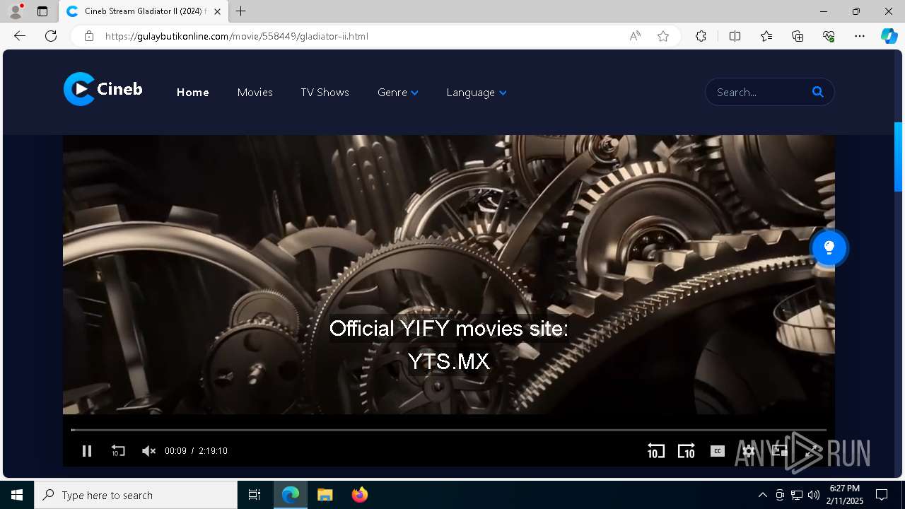Open volume control in system tray
The width and height of the screenshot is (905, 509).
pos(813,495)
